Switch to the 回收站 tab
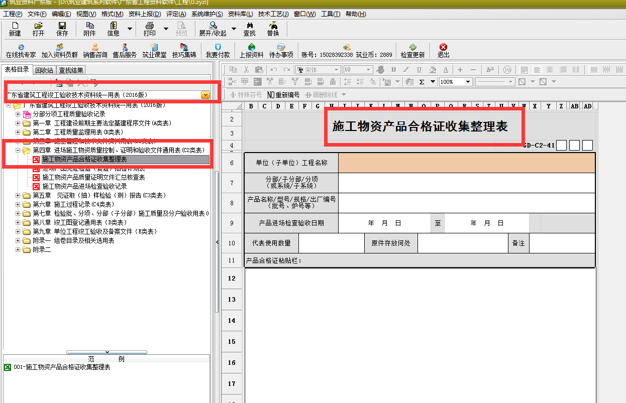 pos(44,70)
